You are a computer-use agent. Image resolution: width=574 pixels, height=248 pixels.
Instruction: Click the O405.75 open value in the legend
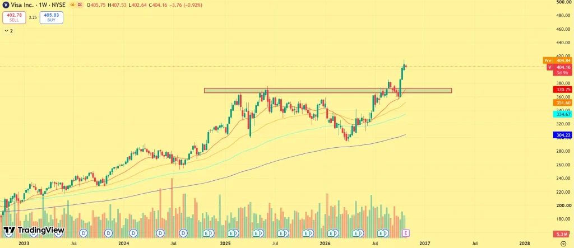pos(96,5)
